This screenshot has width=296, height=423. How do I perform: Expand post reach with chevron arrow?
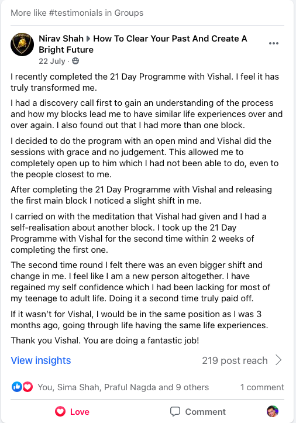278,360
